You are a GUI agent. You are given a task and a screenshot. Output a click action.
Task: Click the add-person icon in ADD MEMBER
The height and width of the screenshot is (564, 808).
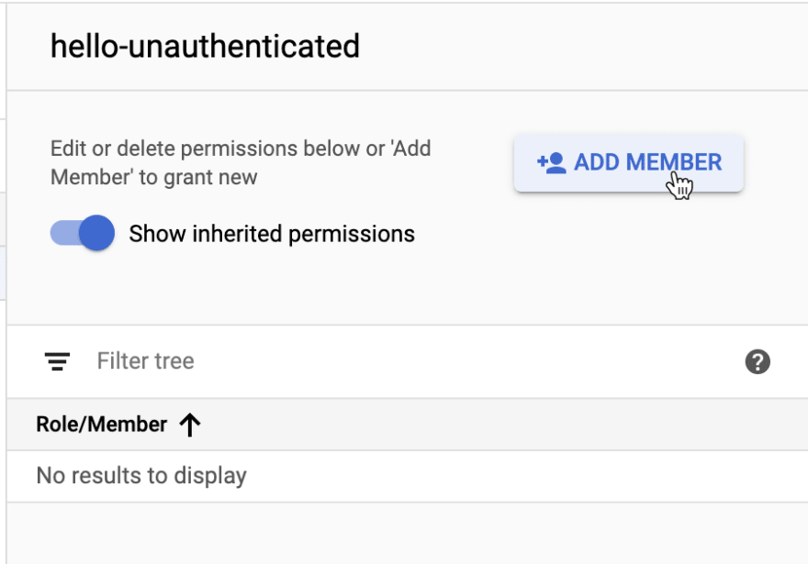[x=552, y=162]
